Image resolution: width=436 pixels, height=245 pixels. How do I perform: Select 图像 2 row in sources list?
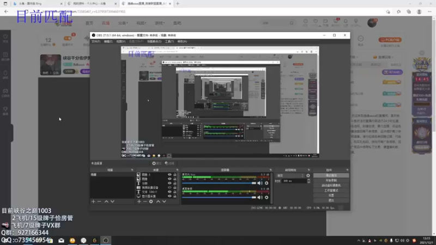[x=156, y=174]
